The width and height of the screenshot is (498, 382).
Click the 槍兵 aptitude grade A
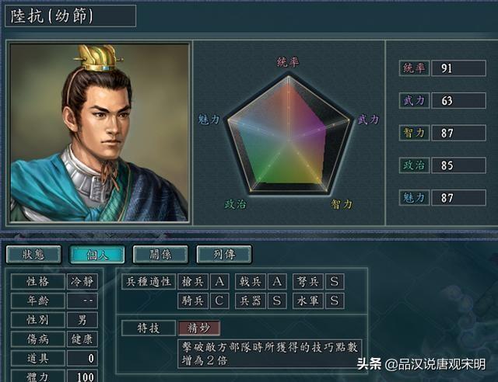[x=219, y=282]
